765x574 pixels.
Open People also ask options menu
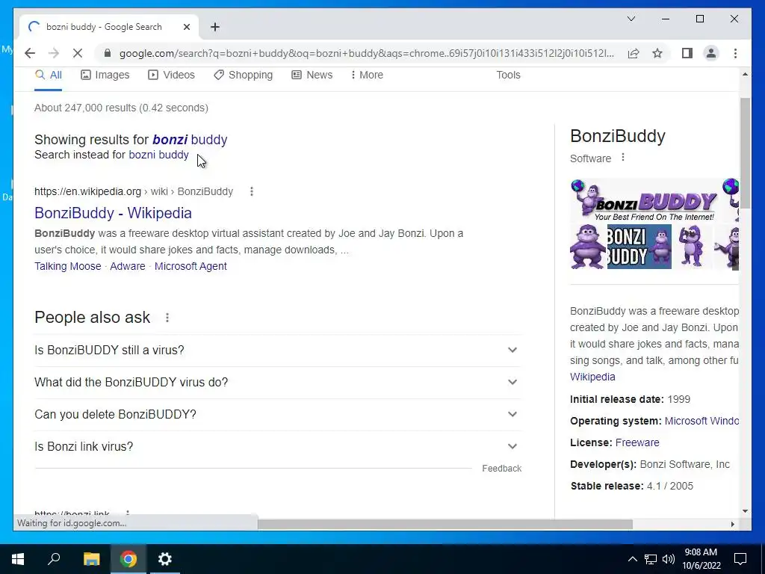pyautogui.click(x=167, y=318)
